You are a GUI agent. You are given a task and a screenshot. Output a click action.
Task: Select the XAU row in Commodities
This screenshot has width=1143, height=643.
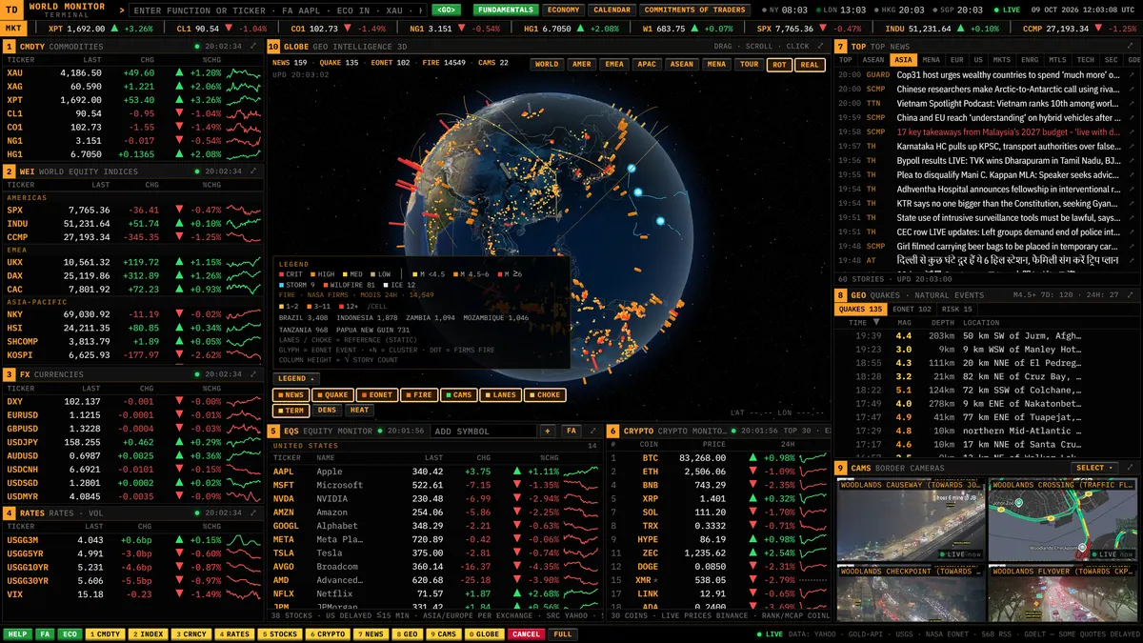click(x=132, y=73)
